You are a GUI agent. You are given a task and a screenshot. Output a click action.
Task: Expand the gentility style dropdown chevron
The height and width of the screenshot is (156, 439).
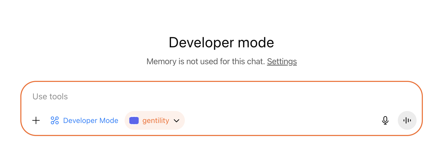[176, 121]
